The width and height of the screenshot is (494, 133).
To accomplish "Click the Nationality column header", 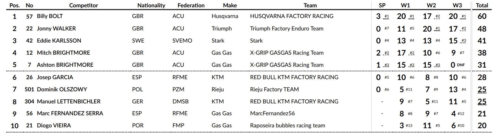I will [151, 5].
